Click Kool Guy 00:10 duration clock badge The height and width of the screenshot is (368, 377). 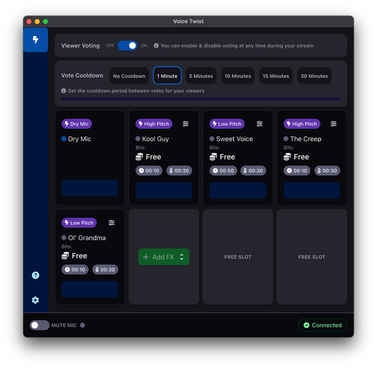point(149,170)
